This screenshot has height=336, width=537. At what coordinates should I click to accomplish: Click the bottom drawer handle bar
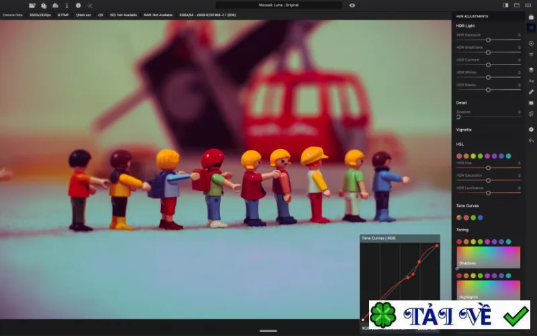tap(268, 331)
